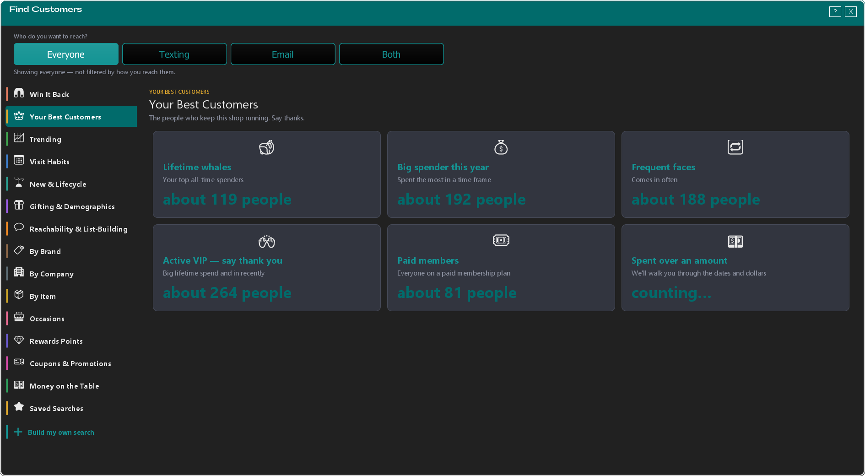This screenshot has width=865, height=476.
Task: Click the clapping hands icon on Active VIP card
Action: (x=267, y=241)
